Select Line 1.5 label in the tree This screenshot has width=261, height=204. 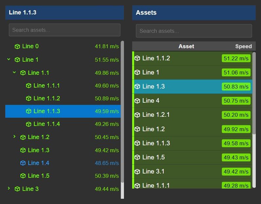pyautogui.click(x=39, y=176)
